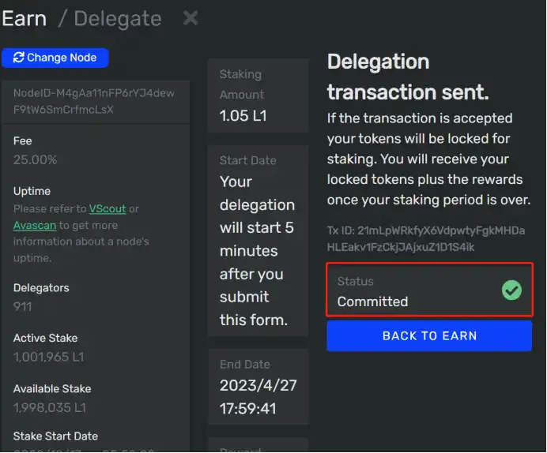The width and height of the screenshot is (547, 453).
Task: Close the Delegate panel with the X icon
Action: (x=191, y=18)
